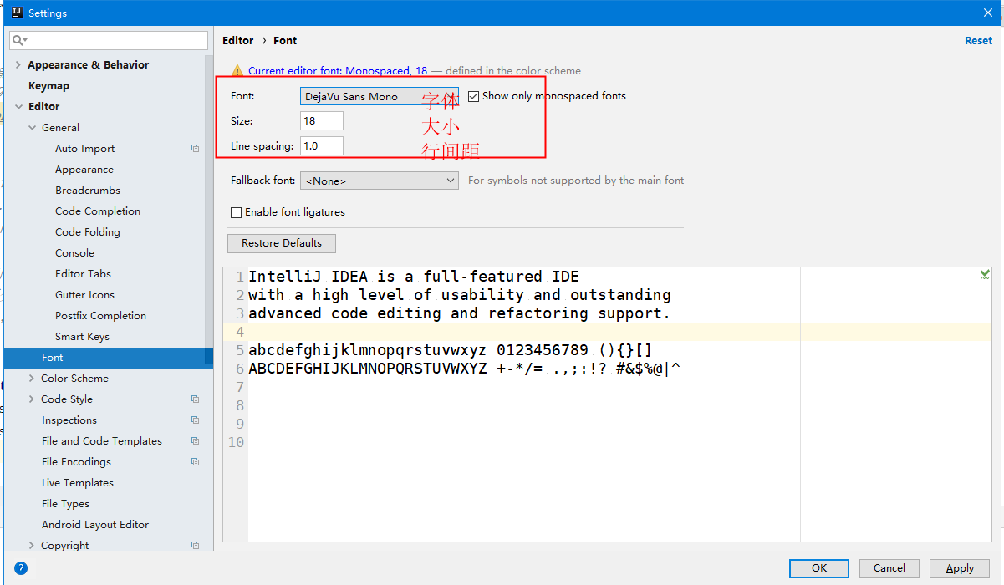Click the project-level icon beside Code Style
This screenshot has width=1004, height=585.
pyautogui.click(x=195, y=399)
